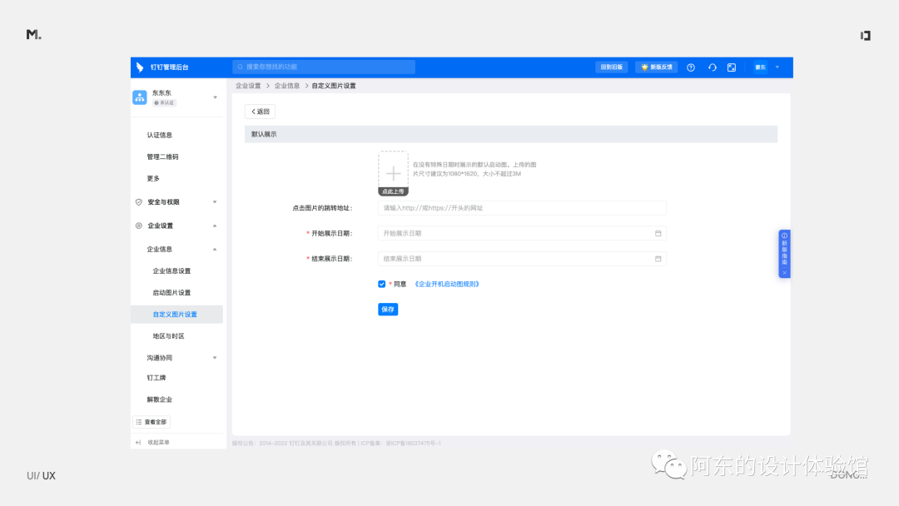Open 管理二维码 in the sidebar
This screenshot has height=506, width=899.
pos(163,156)
